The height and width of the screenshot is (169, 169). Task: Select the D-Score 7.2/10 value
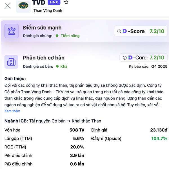pyautogui.click(x=157, y=31)
